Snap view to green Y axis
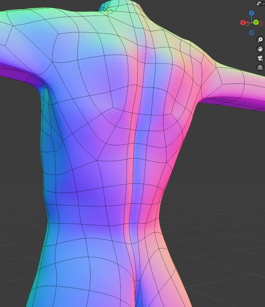The height and width of the screenshot is (307, 265). (x=256, y=23)
